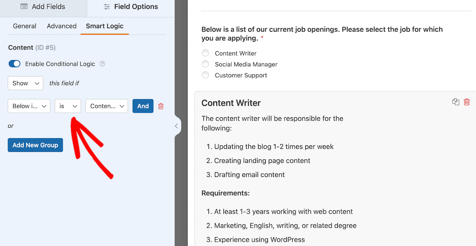Open the 'Conten...' value dropdown
Image resolution: width=476 pixels, height=246 pixels.
point(107,106)
